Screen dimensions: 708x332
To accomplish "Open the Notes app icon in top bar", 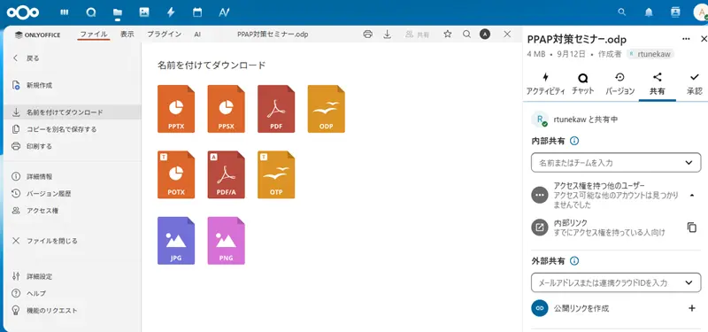I will coord(224,12).
